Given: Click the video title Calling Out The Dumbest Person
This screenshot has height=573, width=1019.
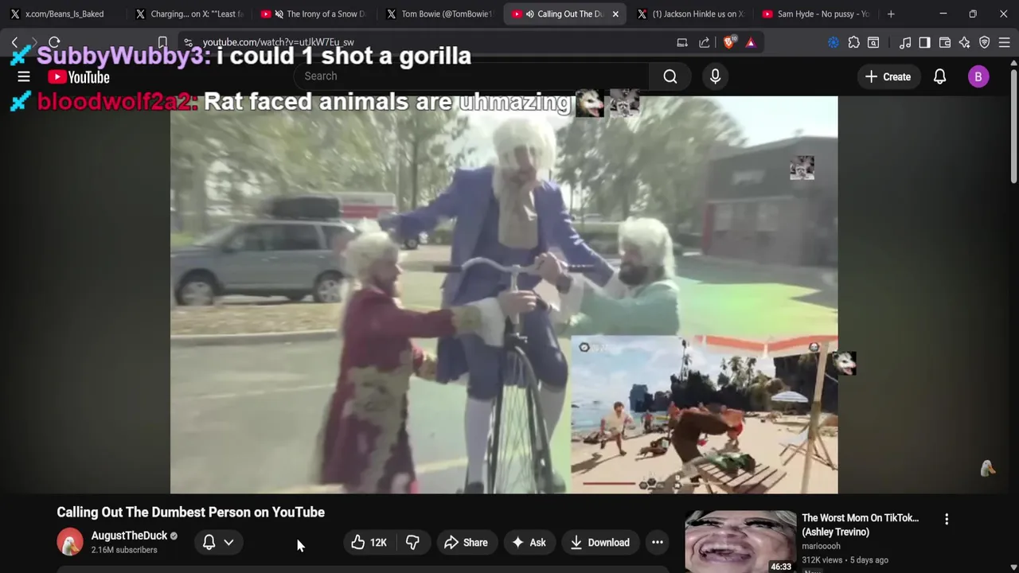Looking at the screenshot, I should (x=190, y=512).
